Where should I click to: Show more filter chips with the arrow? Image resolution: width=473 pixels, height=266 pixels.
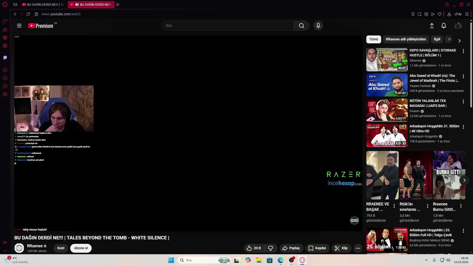click(x=459, y=41)
